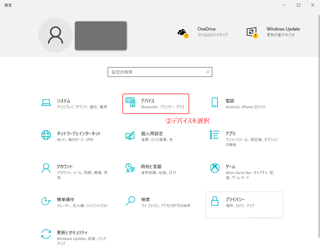This screenshot has height=250, width=320.
Task: Click the 場所、カメラ、マイク description
Action: pos(240,205)
